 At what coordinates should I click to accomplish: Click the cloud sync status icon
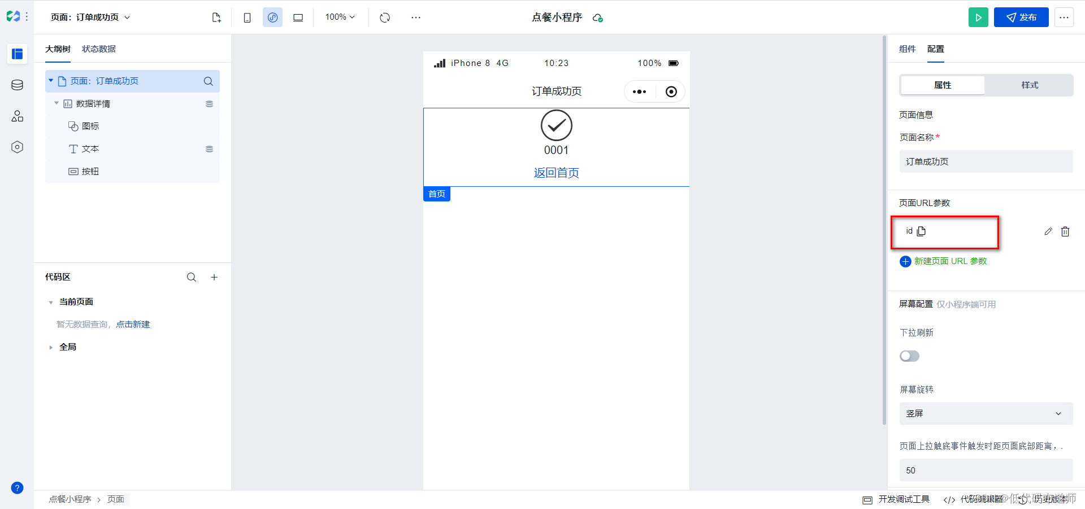point(598,18)
